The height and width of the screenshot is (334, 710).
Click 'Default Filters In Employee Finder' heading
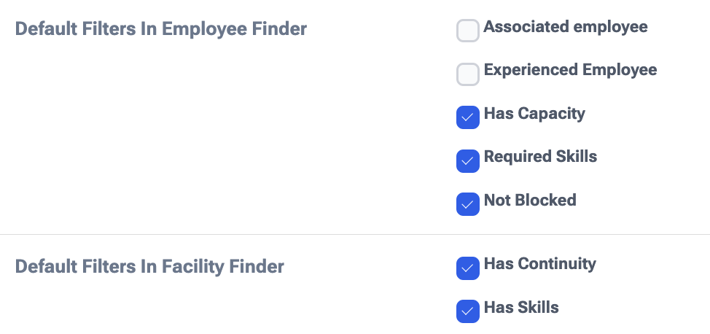coord(161,28)
